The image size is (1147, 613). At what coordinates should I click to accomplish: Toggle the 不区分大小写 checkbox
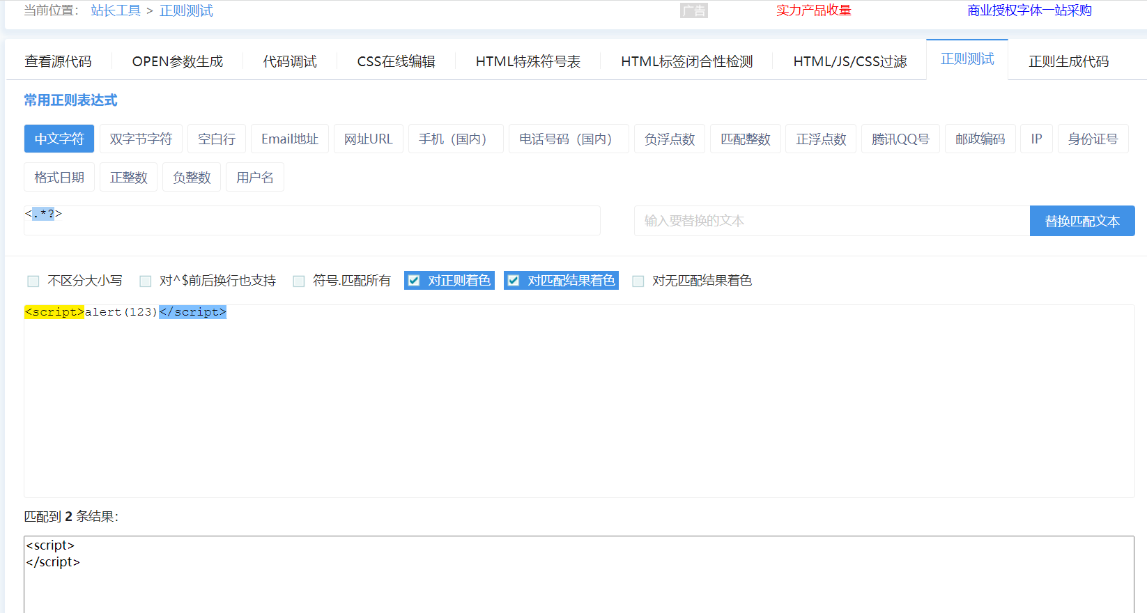coord(33,281)
